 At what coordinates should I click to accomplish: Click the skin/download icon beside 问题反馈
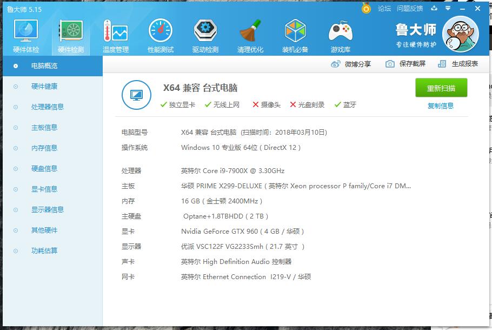click(x=434, y=8)
